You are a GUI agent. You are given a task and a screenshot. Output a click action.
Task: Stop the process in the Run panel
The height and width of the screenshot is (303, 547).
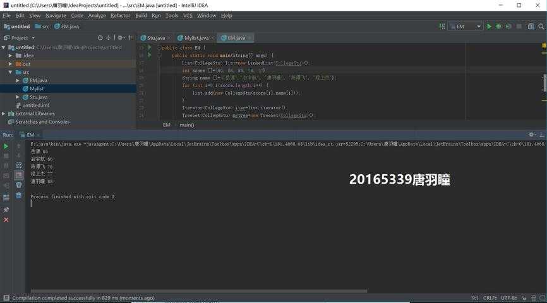tap(6, 156)
